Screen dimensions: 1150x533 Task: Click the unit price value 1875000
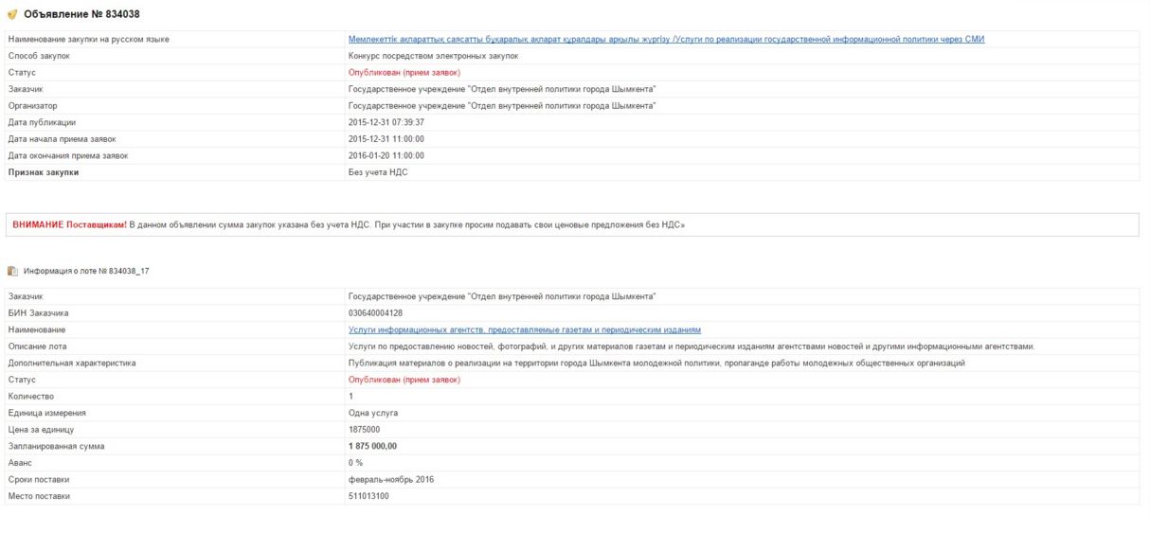364,429
